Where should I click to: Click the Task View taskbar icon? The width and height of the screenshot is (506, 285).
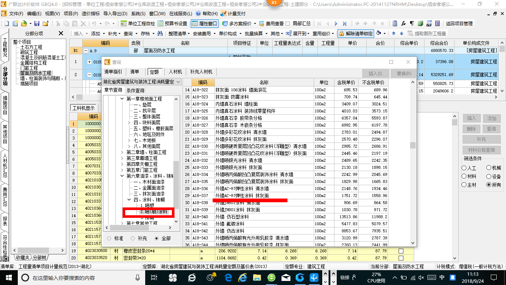click(154, 277)
